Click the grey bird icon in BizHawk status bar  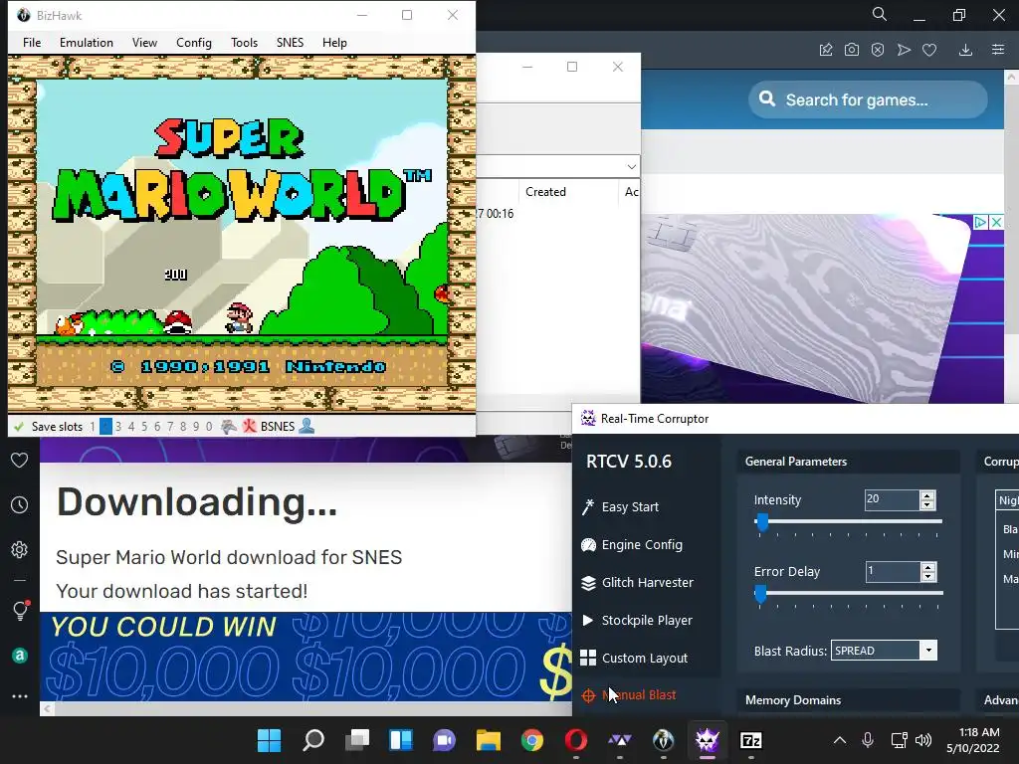point(229,426)
